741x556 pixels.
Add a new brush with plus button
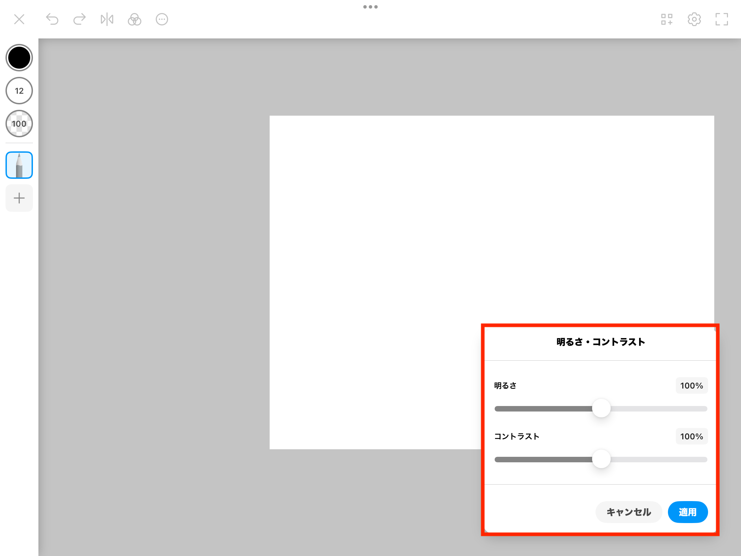tap(19, 198)
